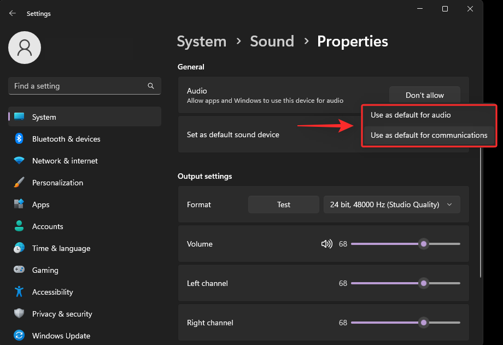
Task: Click the Privacy & security shield icon
Action: tap(19, 314)
